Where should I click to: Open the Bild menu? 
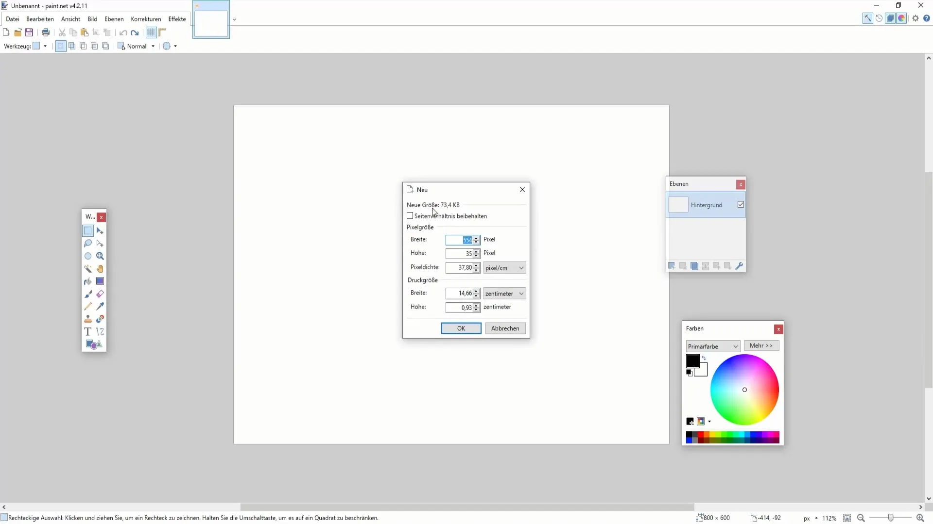coord(92,18)
